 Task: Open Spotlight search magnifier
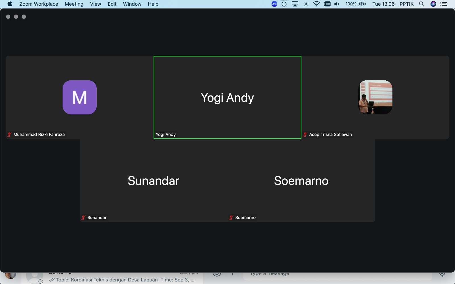[422, 4]
